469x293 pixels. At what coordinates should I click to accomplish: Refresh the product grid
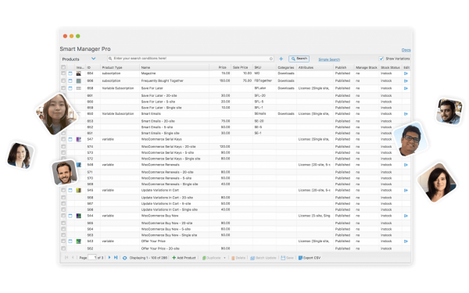125,258
